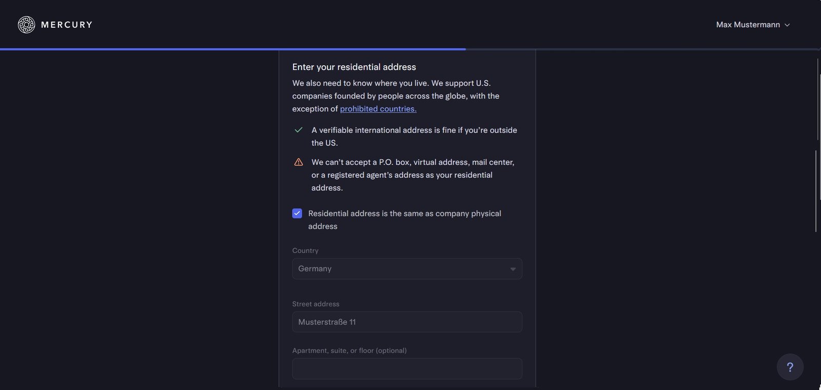Click the 'Country' field label
The height and width of the screenshot is (390, 821).
pyautogui.click(x=305, y=251)
